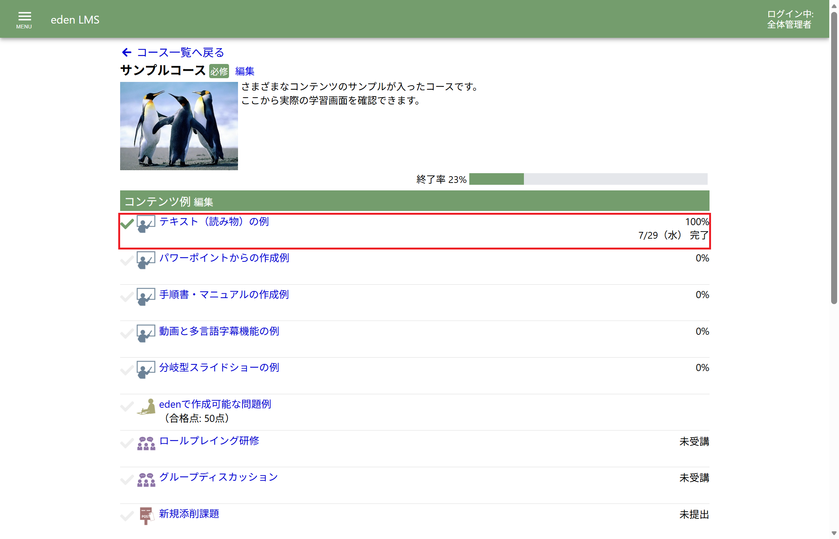
Task: Click 未提出 status of 新規添削課題
Action: (694, 515)
